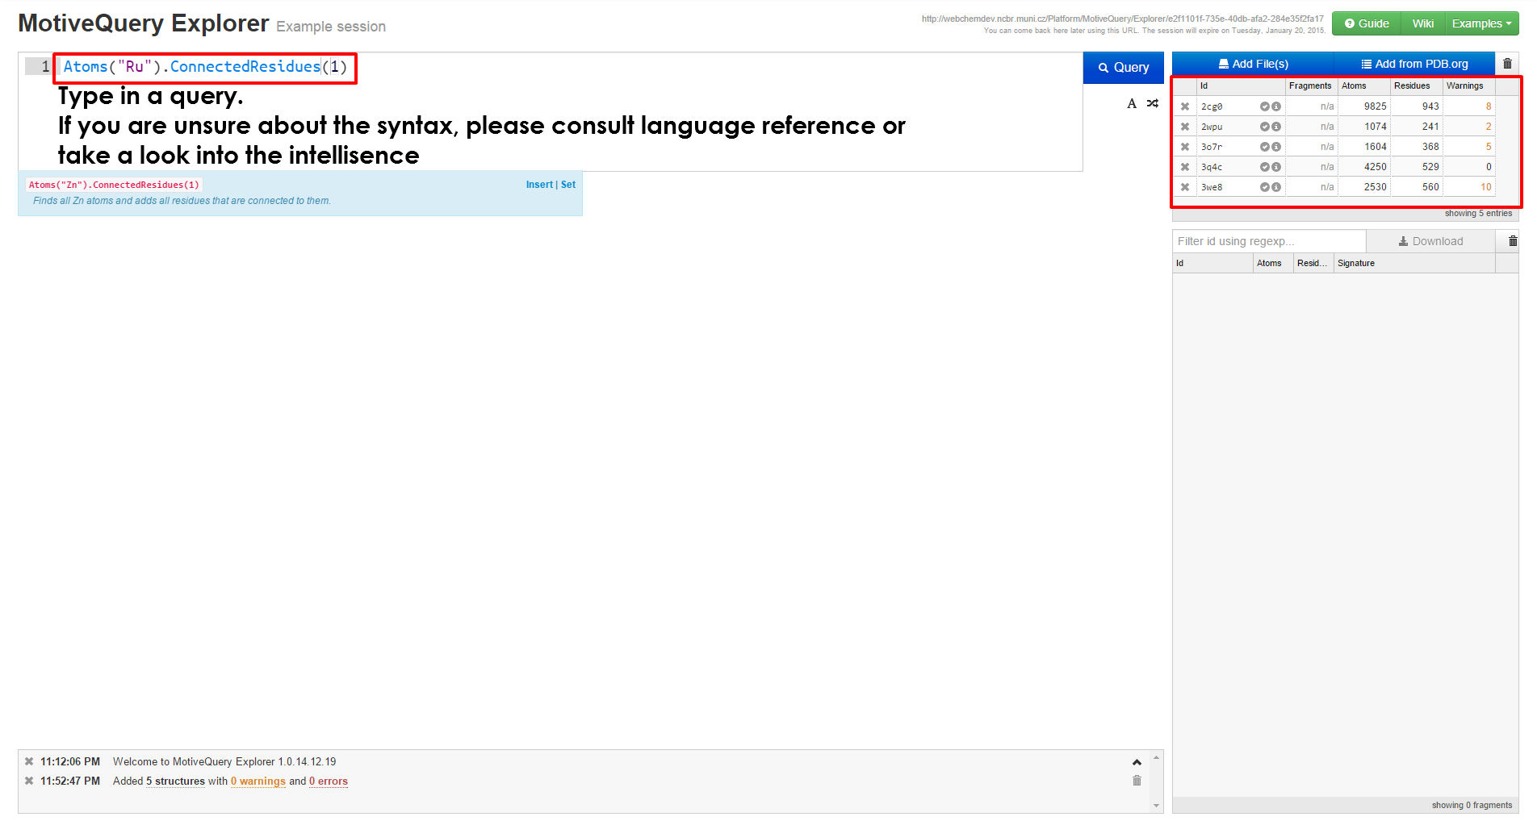Click the warnings count 8 for 2cg0
Viewport: 1537px width, 821px height.
pos(1488,106)
